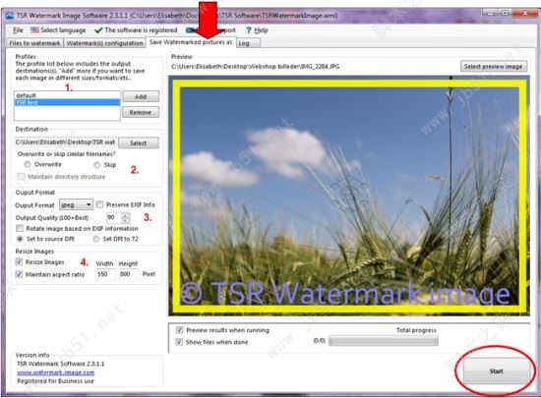Click the TSR app icon in title bar

pos(10,16)
